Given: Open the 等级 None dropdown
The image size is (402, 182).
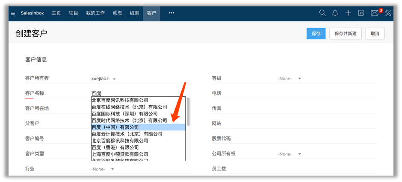Looking at the screenshot, I should click(x=290, y=79).
